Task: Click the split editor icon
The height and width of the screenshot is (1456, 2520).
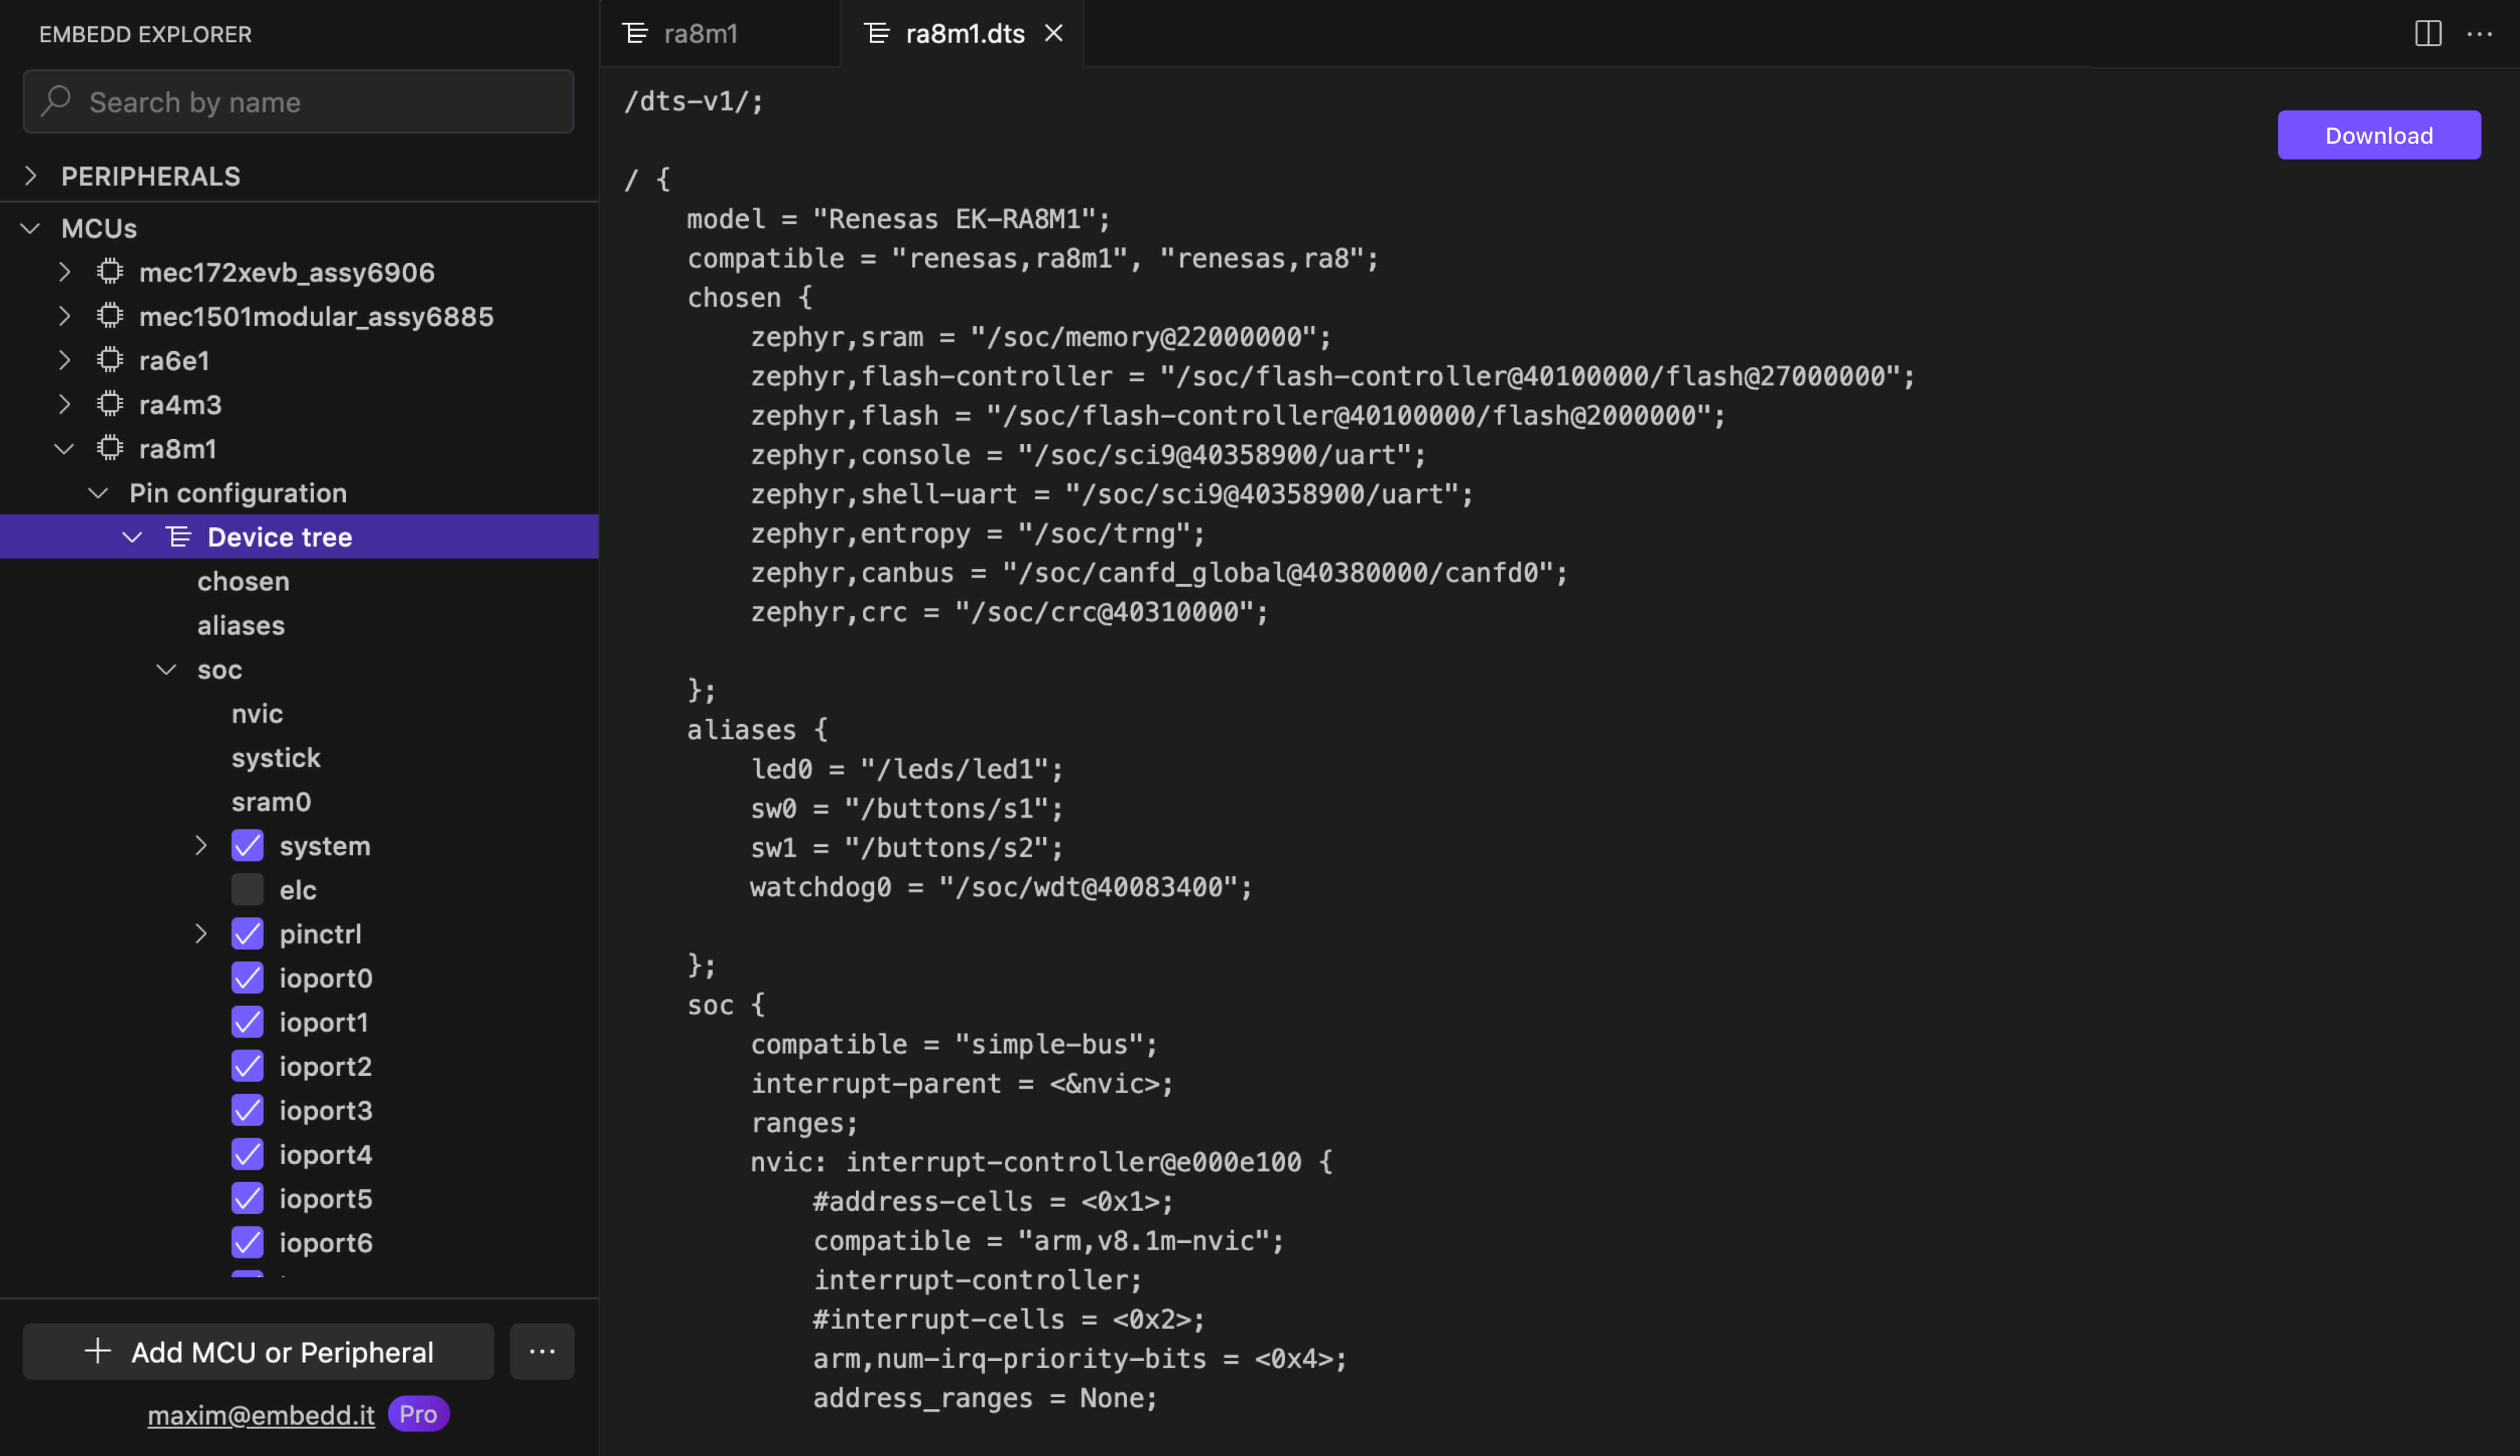Action: [x=2427, y=33]
